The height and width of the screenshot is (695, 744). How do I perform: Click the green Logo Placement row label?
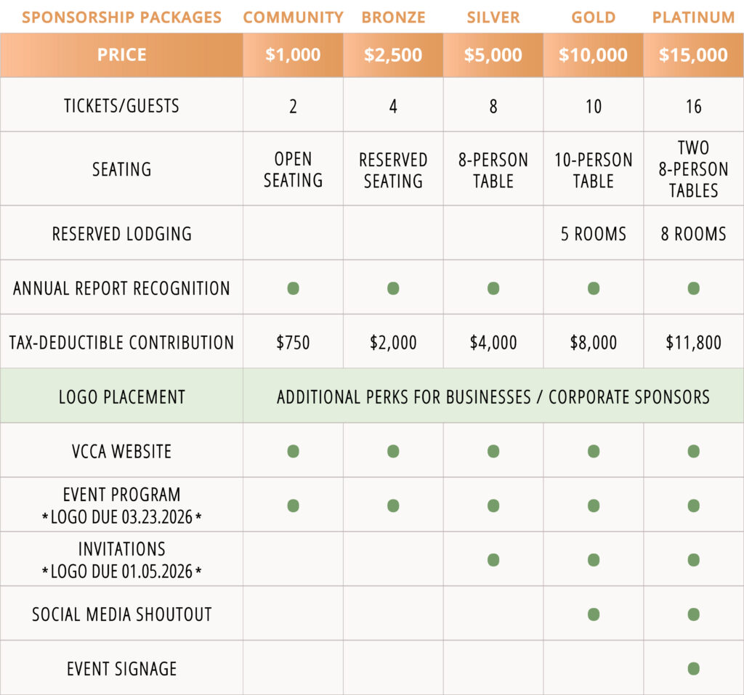(x=121, y=397)
